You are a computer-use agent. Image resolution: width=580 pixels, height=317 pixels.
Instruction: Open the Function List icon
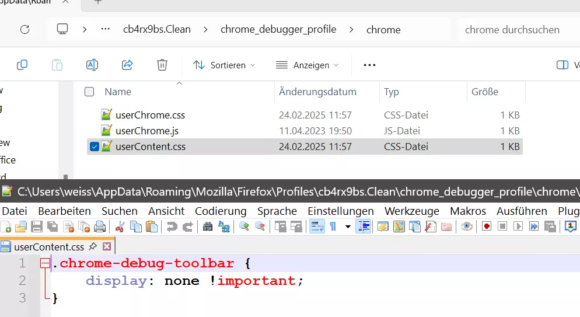click(431, 227)
